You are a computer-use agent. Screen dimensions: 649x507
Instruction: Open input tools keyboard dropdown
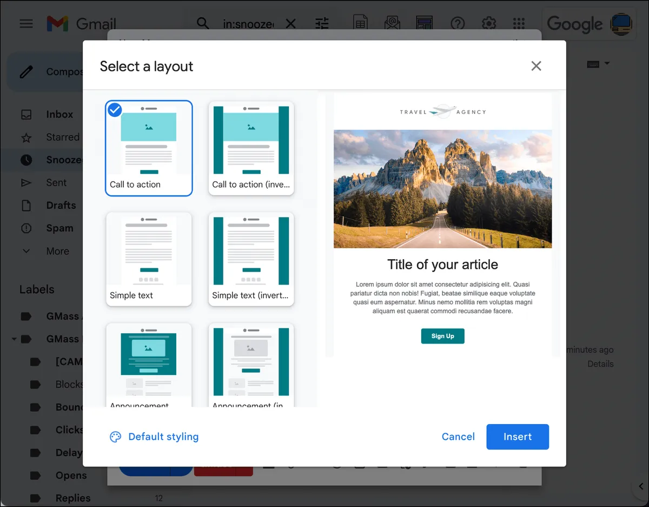pos(598,64)
